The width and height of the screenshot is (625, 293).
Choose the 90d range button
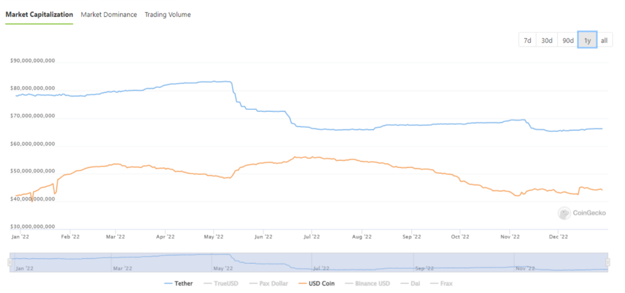pyautogui.click(x=568, y=40)
